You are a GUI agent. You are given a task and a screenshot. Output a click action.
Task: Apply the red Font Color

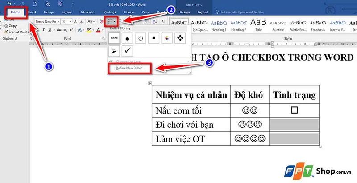pyautogui.click(x=98, y=30)
